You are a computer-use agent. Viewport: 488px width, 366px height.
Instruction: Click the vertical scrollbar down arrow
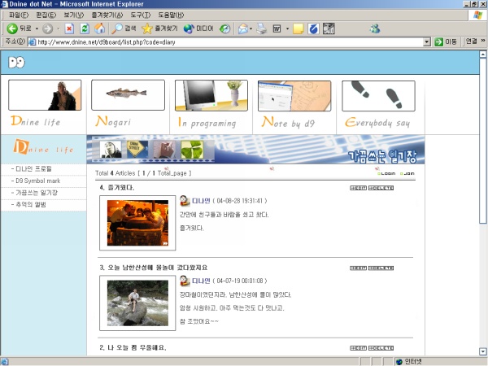(x=483, y=351)
